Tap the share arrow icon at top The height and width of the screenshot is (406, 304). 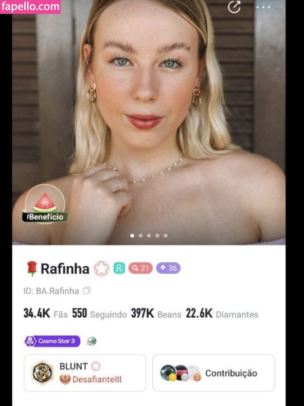(235, 7)
